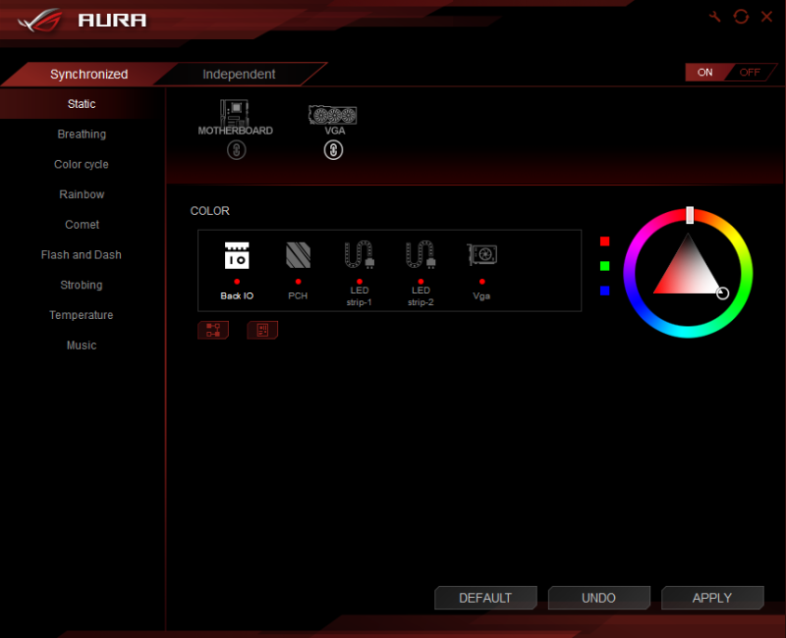Toggle the Motherboard sync link icon
Image resolution: width=786 pixels, height=638 pixels.
coord(236,150)
